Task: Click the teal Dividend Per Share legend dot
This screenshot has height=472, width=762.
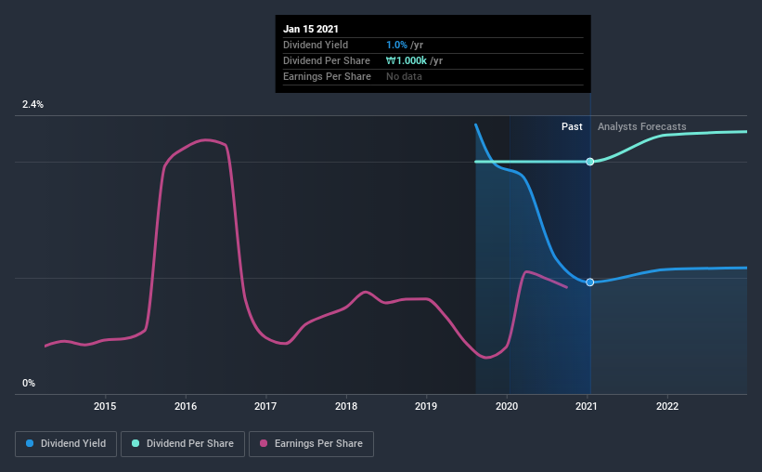Action: [x=136, y=443]
